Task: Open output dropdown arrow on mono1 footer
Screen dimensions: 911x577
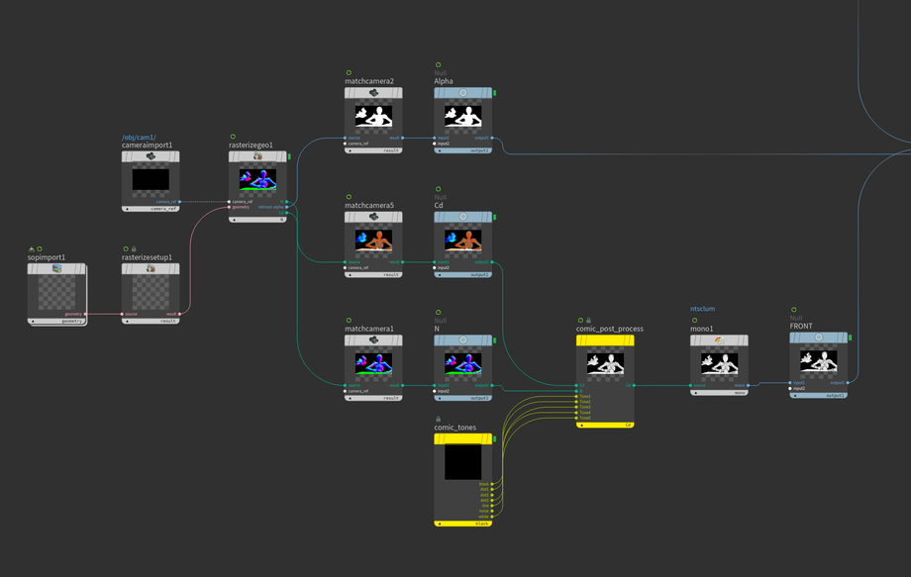Action: tap(695, 393)
